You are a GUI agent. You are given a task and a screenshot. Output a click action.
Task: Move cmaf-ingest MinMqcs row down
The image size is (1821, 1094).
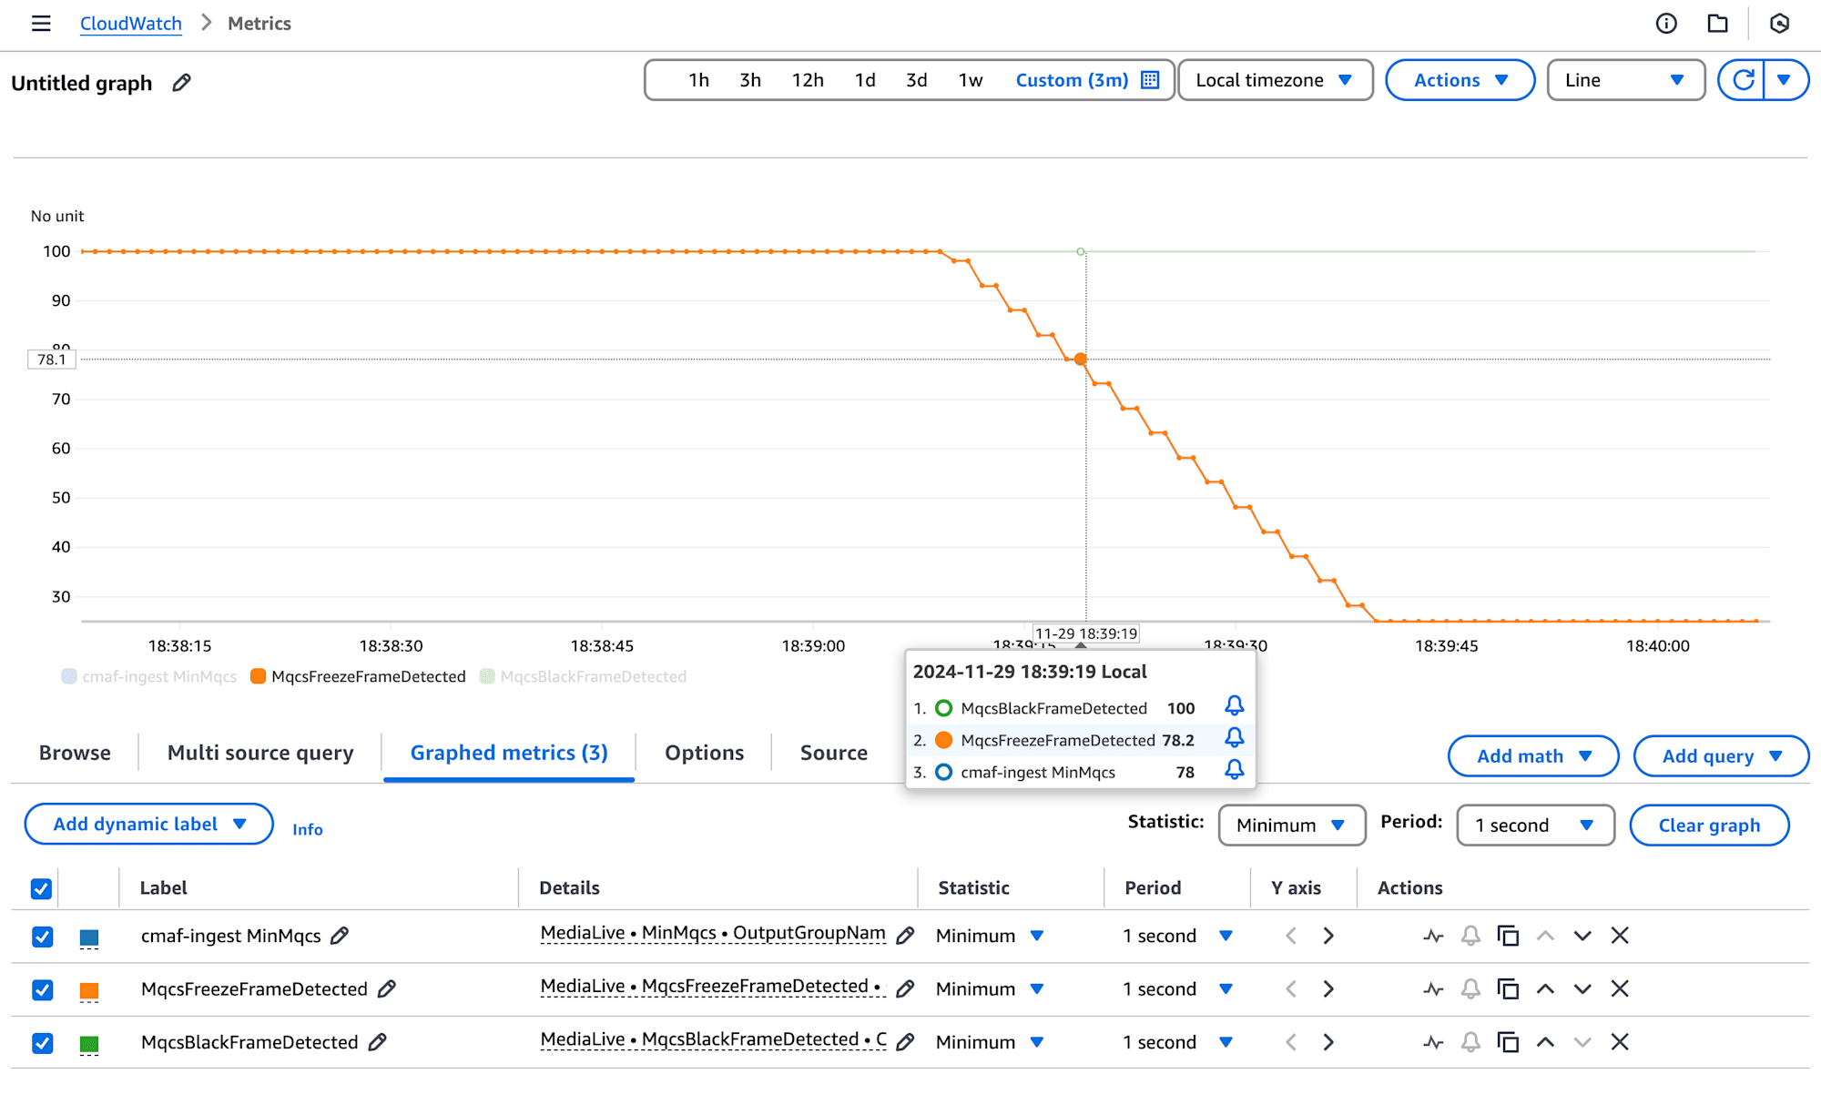coord(1582,936)
